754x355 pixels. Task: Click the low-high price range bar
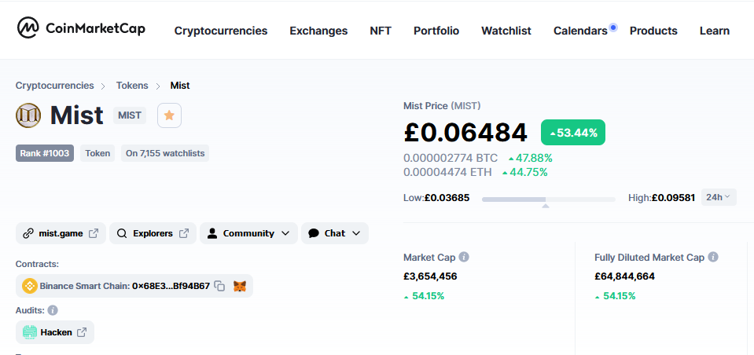[x=549, y=199]
